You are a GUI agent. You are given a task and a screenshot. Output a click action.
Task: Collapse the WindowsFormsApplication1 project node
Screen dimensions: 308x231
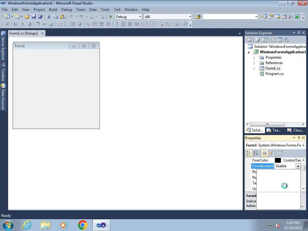[x=248, y=52]
